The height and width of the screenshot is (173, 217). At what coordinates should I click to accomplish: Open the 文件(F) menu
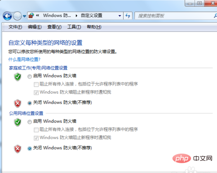tap(15, 27)
